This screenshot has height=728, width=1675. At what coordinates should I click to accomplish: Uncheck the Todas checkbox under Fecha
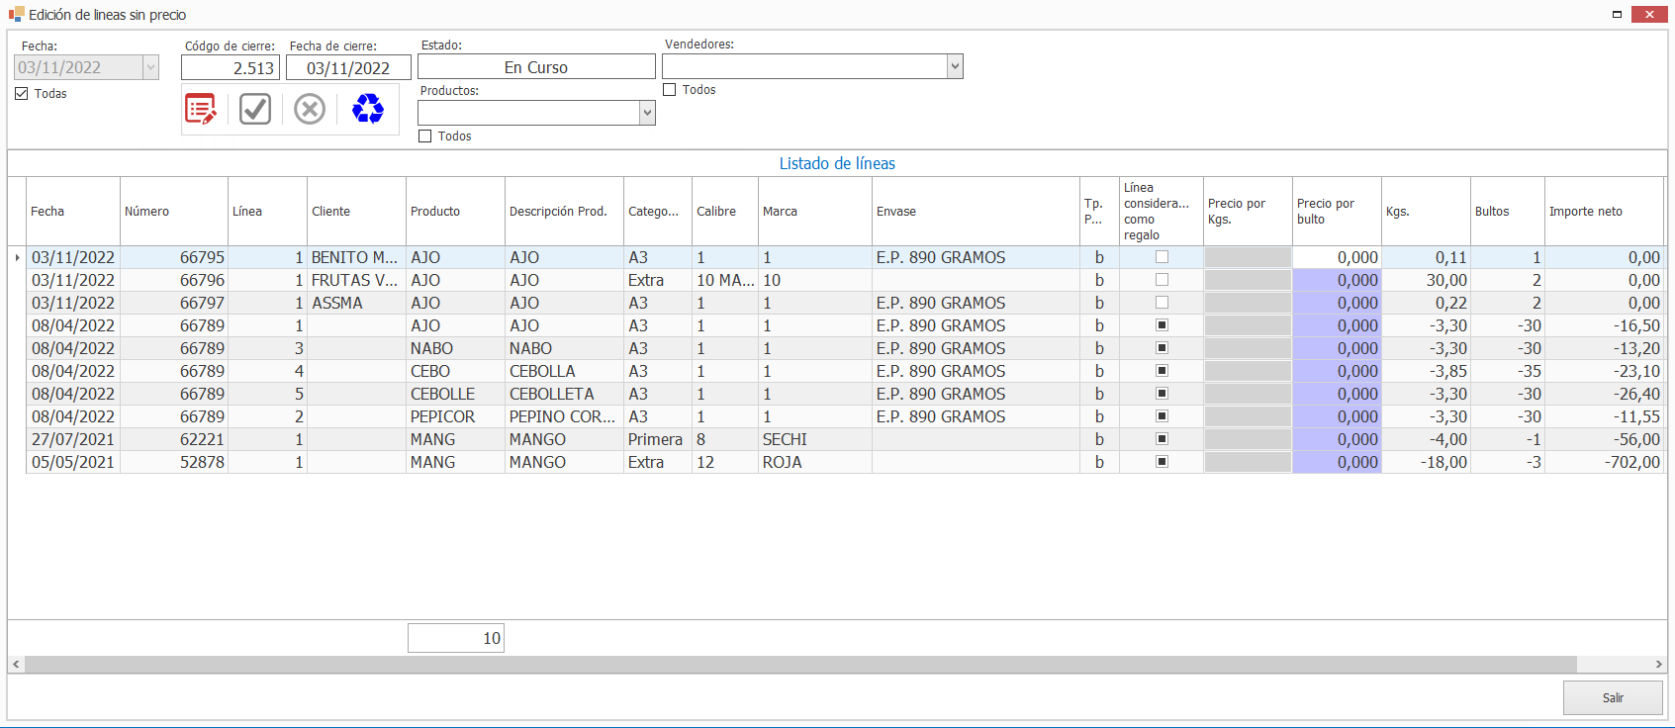(x=22, y=94)
